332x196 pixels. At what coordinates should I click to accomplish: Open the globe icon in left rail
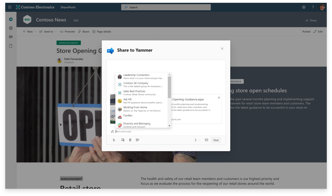click(11, 28)
